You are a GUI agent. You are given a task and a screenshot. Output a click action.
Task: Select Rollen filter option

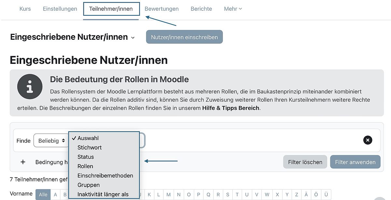85,166
